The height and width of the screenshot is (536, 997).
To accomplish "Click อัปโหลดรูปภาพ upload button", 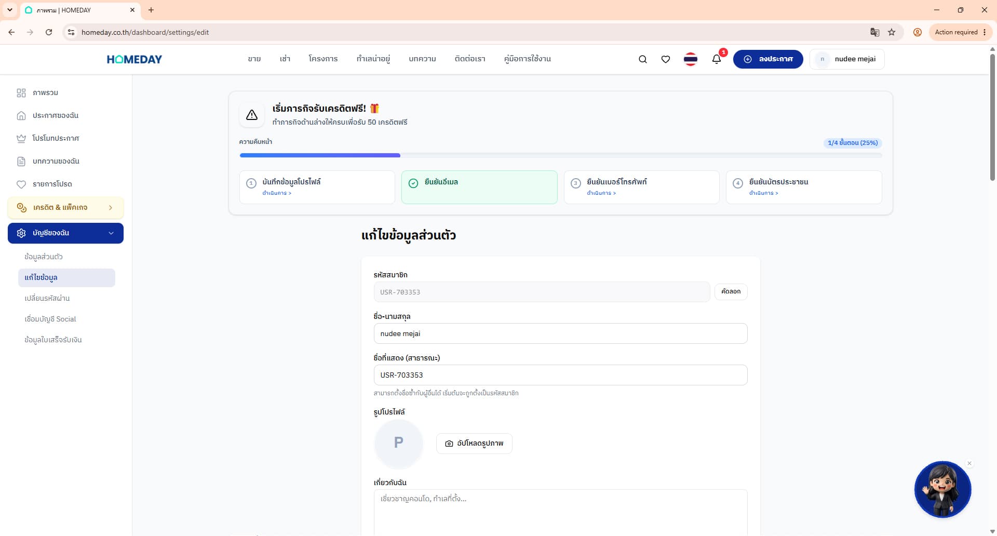I will click(x=474, y=444).
